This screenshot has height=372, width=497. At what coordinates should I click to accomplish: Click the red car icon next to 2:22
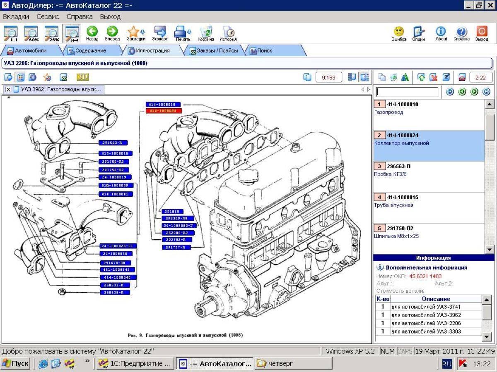coord(462,77)
